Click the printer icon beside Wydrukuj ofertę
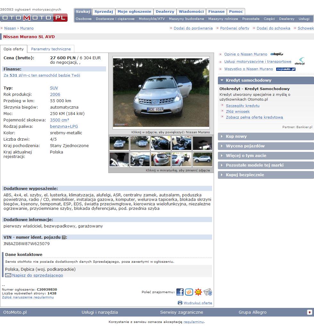 coord(180,303)
